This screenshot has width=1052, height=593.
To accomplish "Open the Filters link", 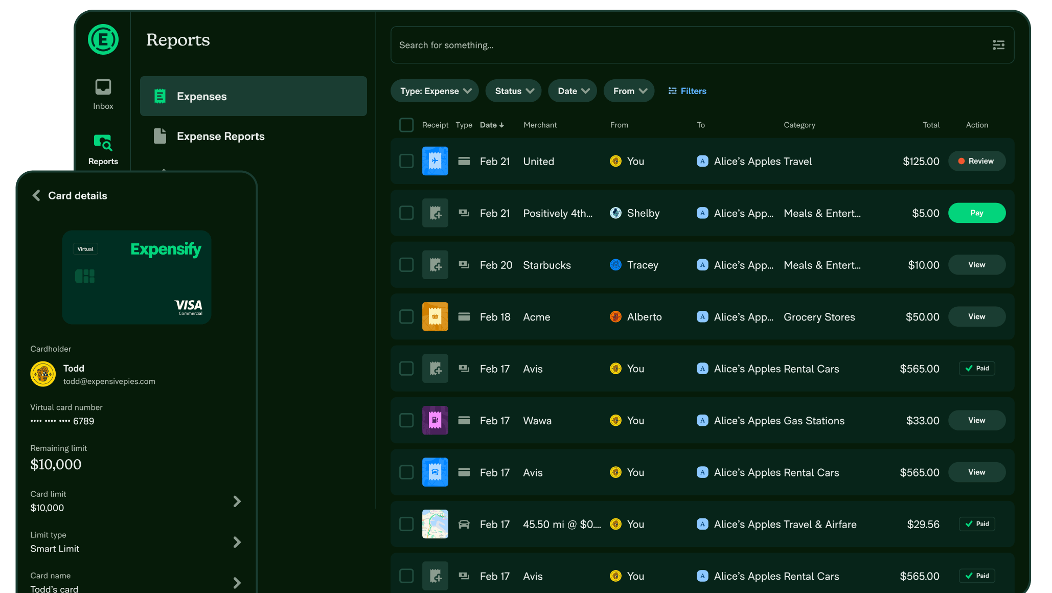I will [x=687, y=91].
